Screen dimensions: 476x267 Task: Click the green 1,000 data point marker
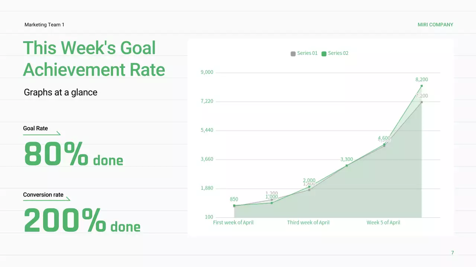click(x=272, y=203)
